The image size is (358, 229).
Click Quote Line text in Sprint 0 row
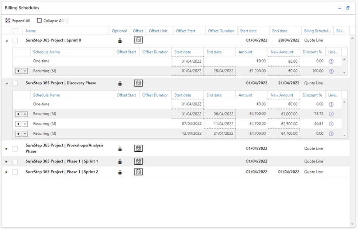coord(313,40)
